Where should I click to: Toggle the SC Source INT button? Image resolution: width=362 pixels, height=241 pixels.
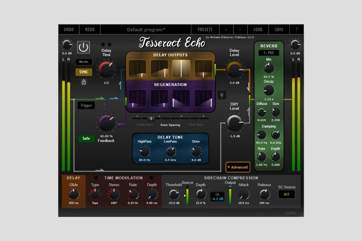point(286,195)
